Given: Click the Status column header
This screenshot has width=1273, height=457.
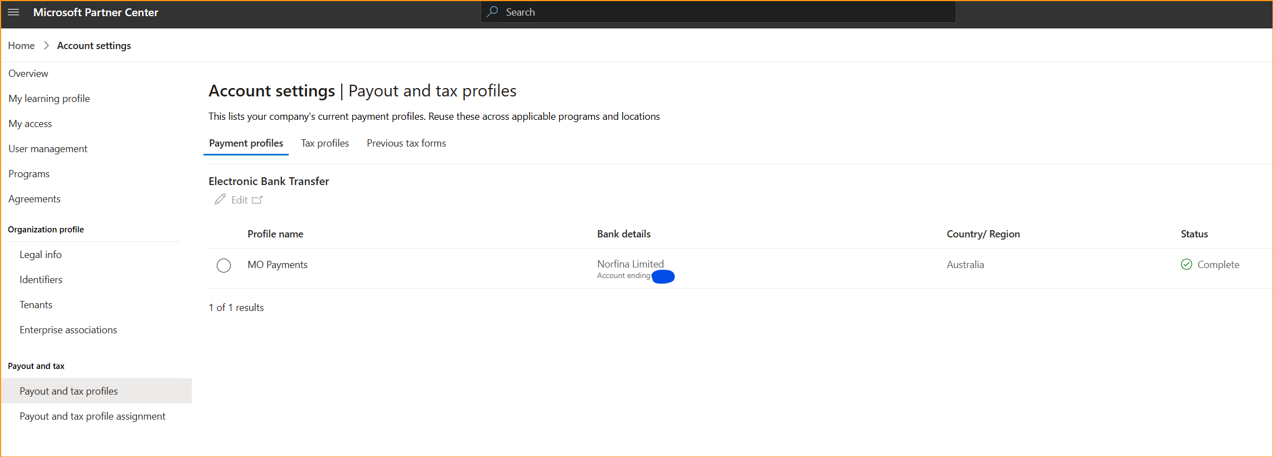Looking at the screenshot, I should coord(1194,234).
